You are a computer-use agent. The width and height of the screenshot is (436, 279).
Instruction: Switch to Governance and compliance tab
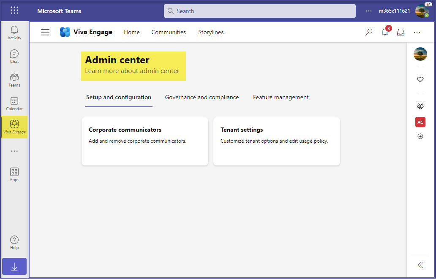pyautogui.click(x=202, y=98)
